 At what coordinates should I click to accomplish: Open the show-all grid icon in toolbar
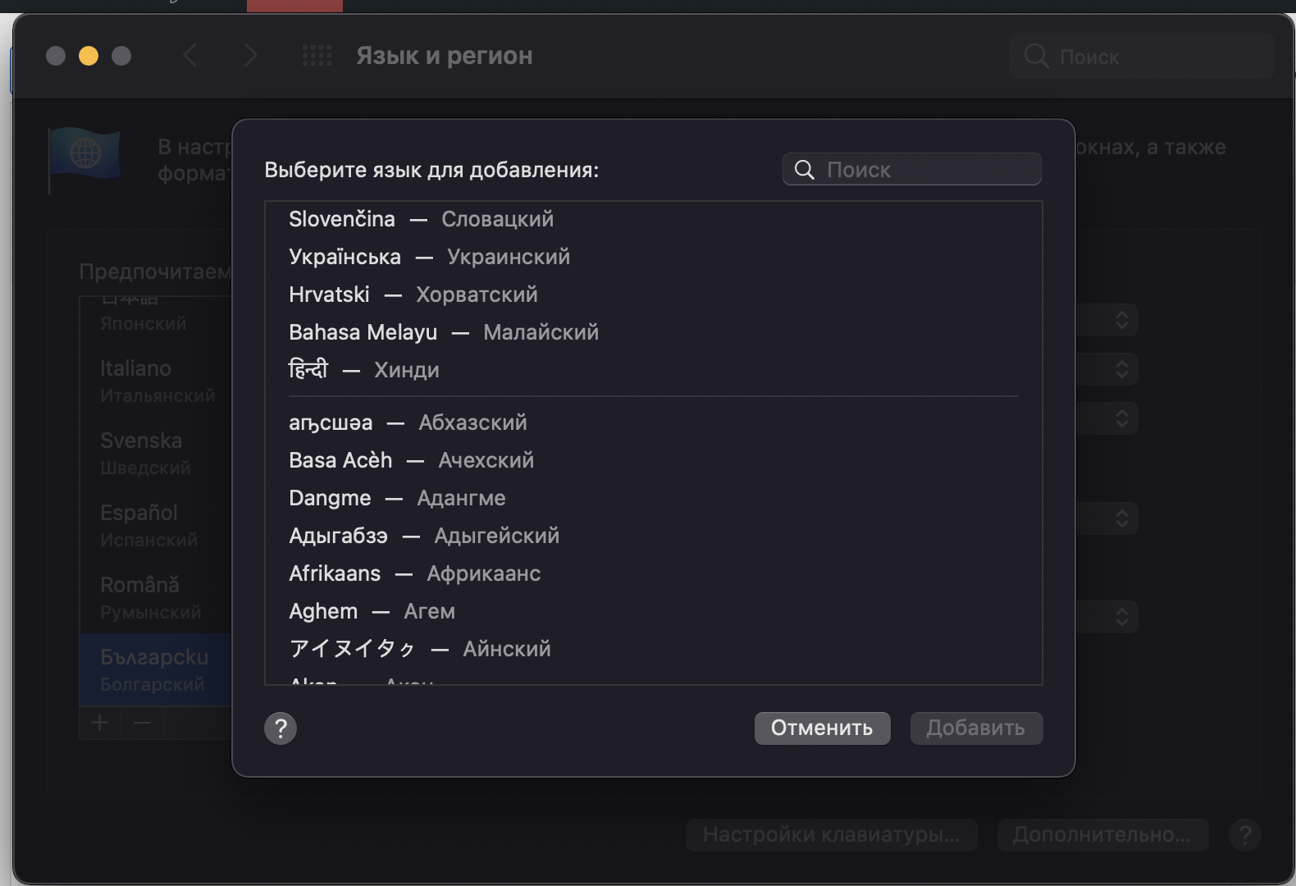[317, 56]
